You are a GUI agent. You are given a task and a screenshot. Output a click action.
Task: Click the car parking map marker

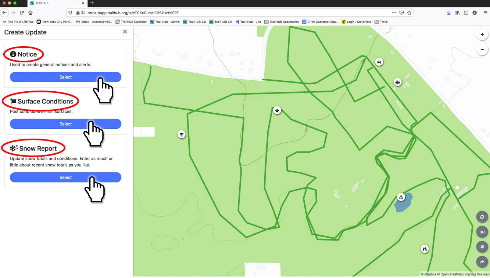(x=379, y=62)
